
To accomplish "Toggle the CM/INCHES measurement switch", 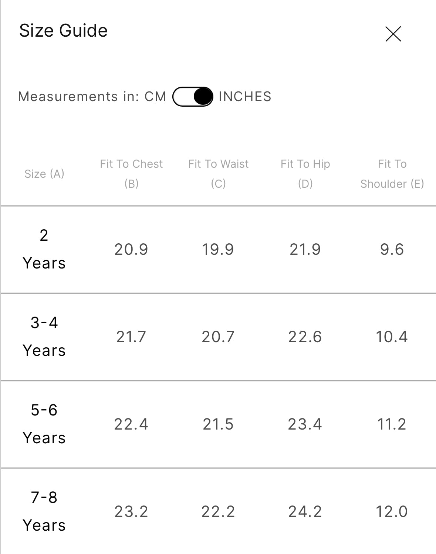I will tap(193, 97).
